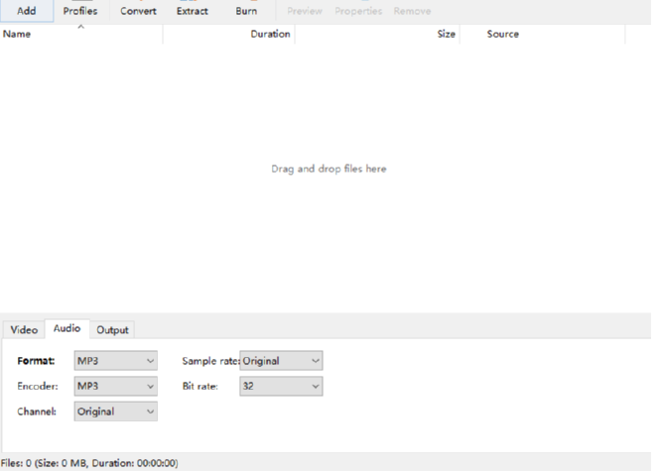The height and width of the screenshot is (472, 661).
Task: Click the 'Encoder:' label
Action: tap(38, 386)
